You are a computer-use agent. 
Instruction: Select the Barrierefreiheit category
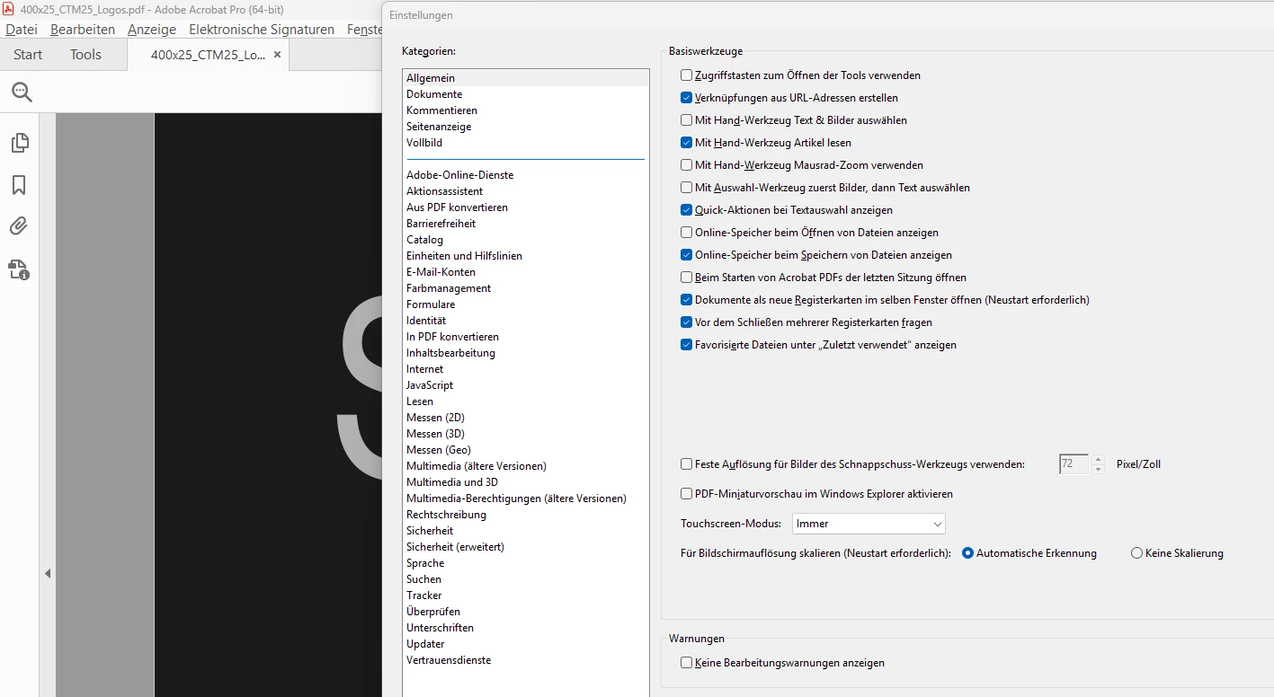click(x=526, y=224)
